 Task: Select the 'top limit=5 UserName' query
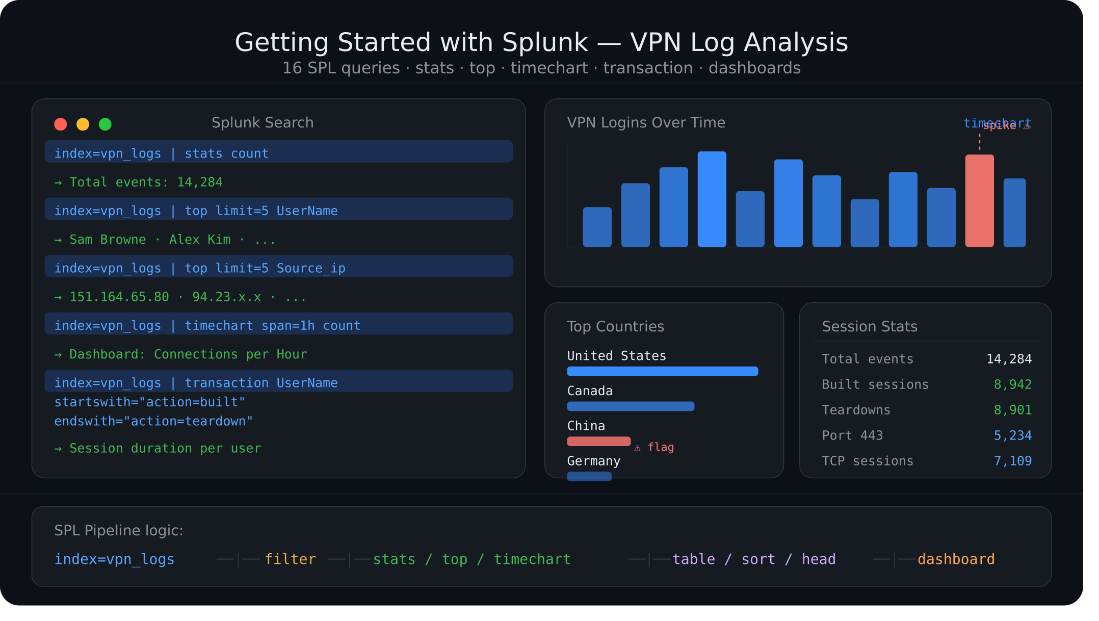pos(279,209)
